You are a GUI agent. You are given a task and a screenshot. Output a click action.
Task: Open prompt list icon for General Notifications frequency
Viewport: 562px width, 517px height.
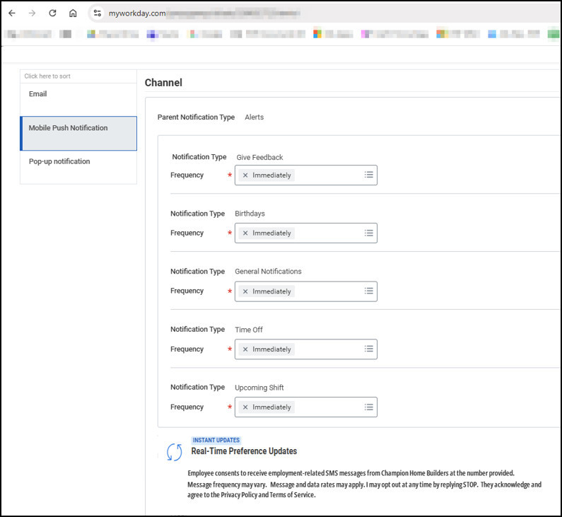click(369, 291)
